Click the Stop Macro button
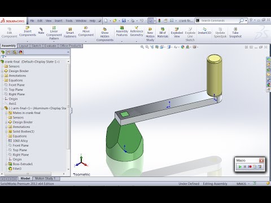This screenshot has height=203, width=271. pos(245,167)
